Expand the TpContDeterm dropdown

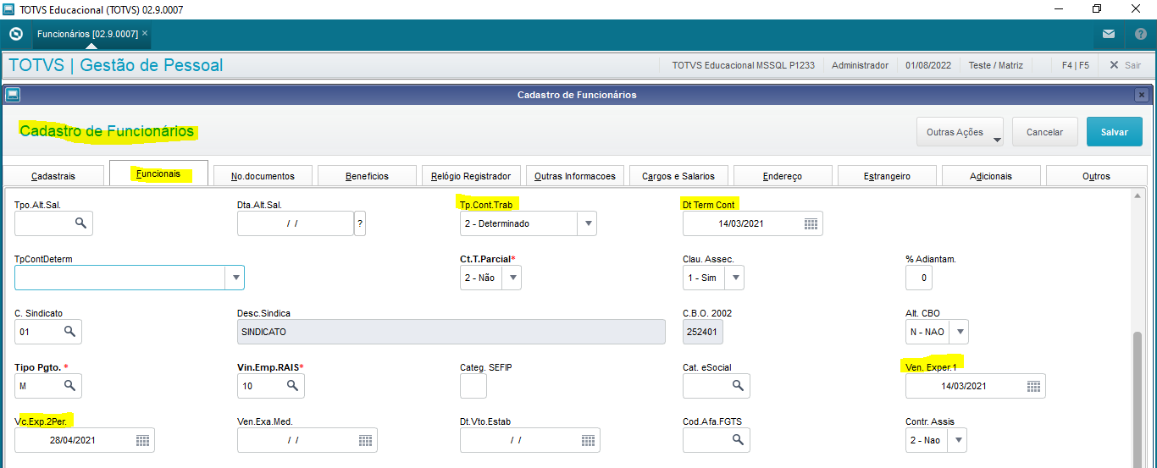tap(234, 278)
